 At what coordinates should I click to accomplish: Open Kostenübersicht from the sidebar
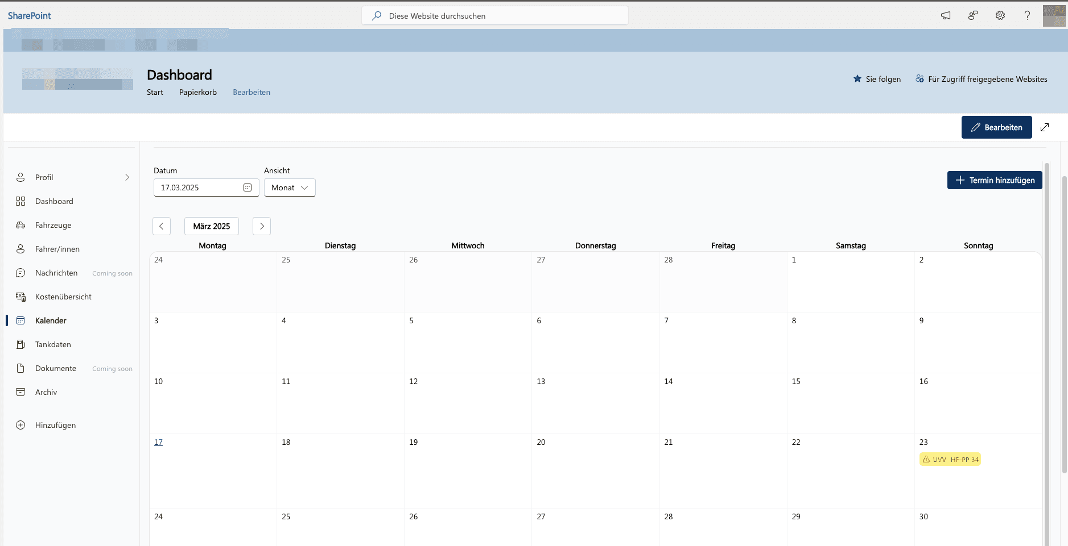pos(63,296)
